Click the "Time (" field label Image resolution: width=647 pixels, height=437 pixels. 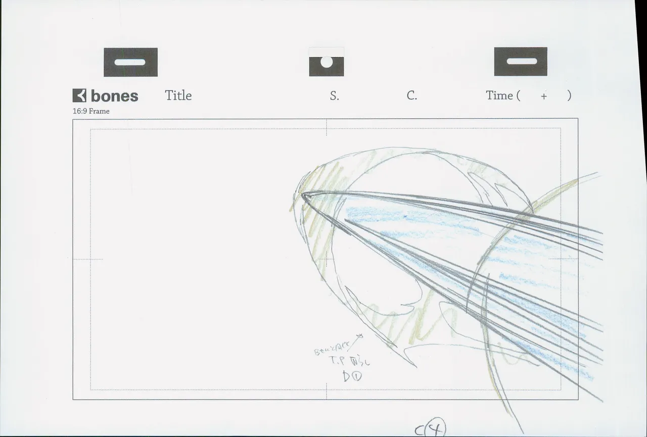click(503, 95)
